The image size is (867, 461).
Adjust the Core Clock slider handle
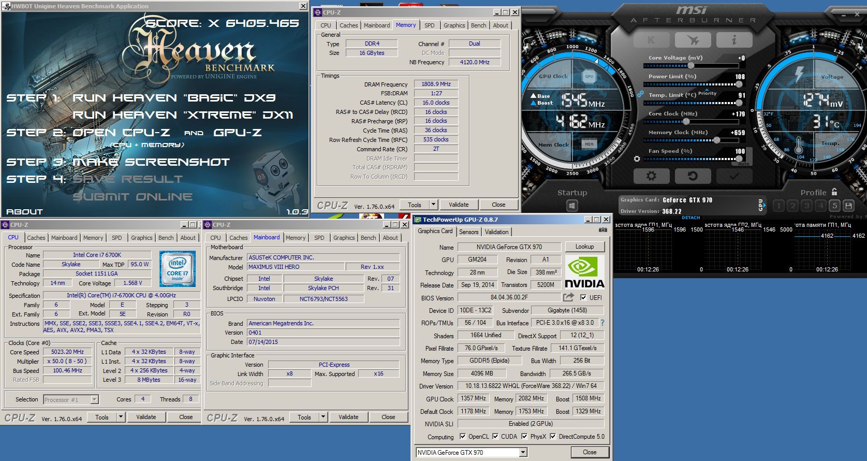click(686, 122)
